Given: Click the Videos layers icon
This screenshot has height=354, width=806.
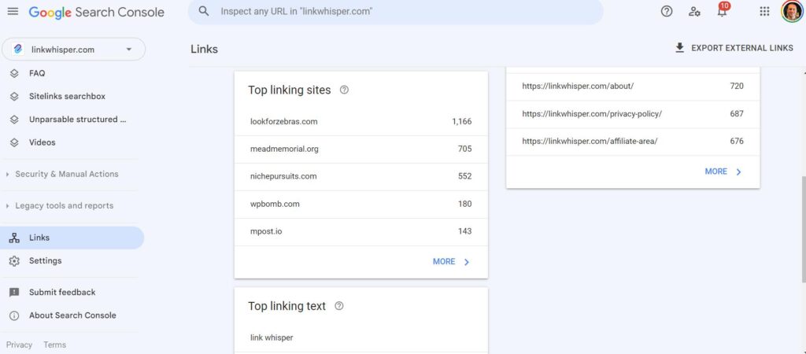Looking at the screenshot, I should pyautogui.click(x=14, y=142).
